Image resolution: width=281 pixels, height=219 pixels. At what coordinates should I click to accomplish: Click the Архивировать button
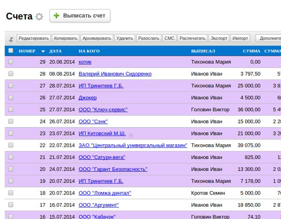[97, 38]
